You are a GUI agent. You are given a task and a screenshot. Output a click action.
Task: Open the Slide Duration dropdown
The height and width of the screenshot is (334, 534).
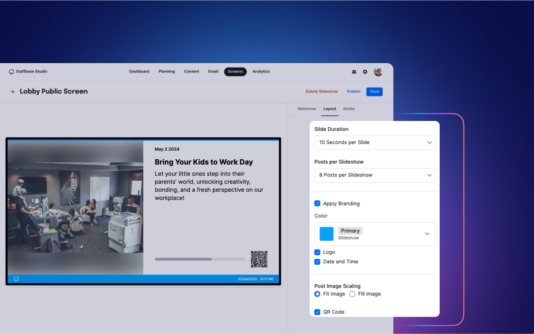pos(375,142)
